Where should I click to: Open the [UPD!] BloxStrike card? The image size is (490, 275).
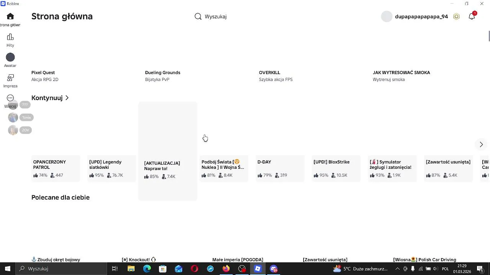tap(336, 168)
